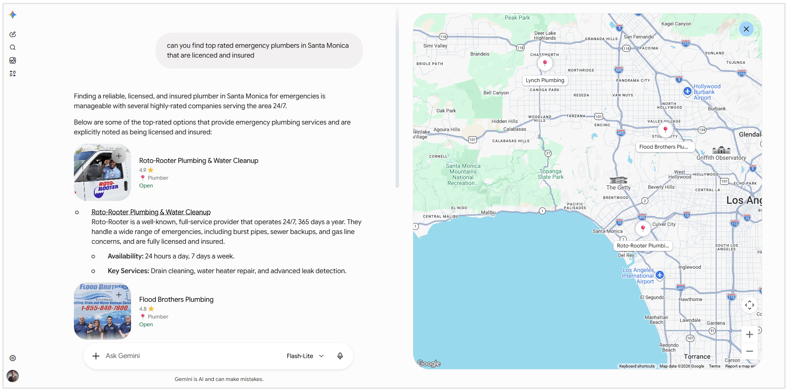This screenshot has height=392, width=788.
Task: Toggle map camera controls icon
Action: [750, 305]
